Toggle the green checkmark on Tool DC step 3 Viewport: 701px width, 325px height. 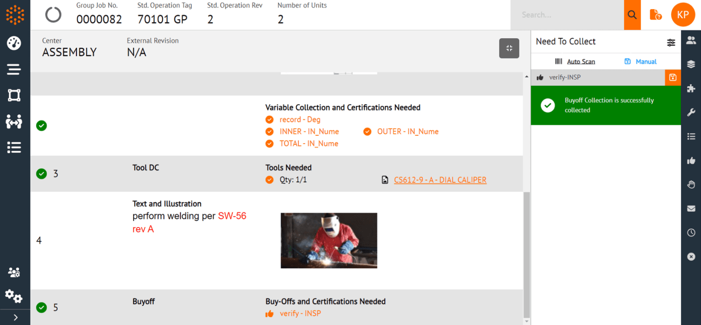[42, 174]
